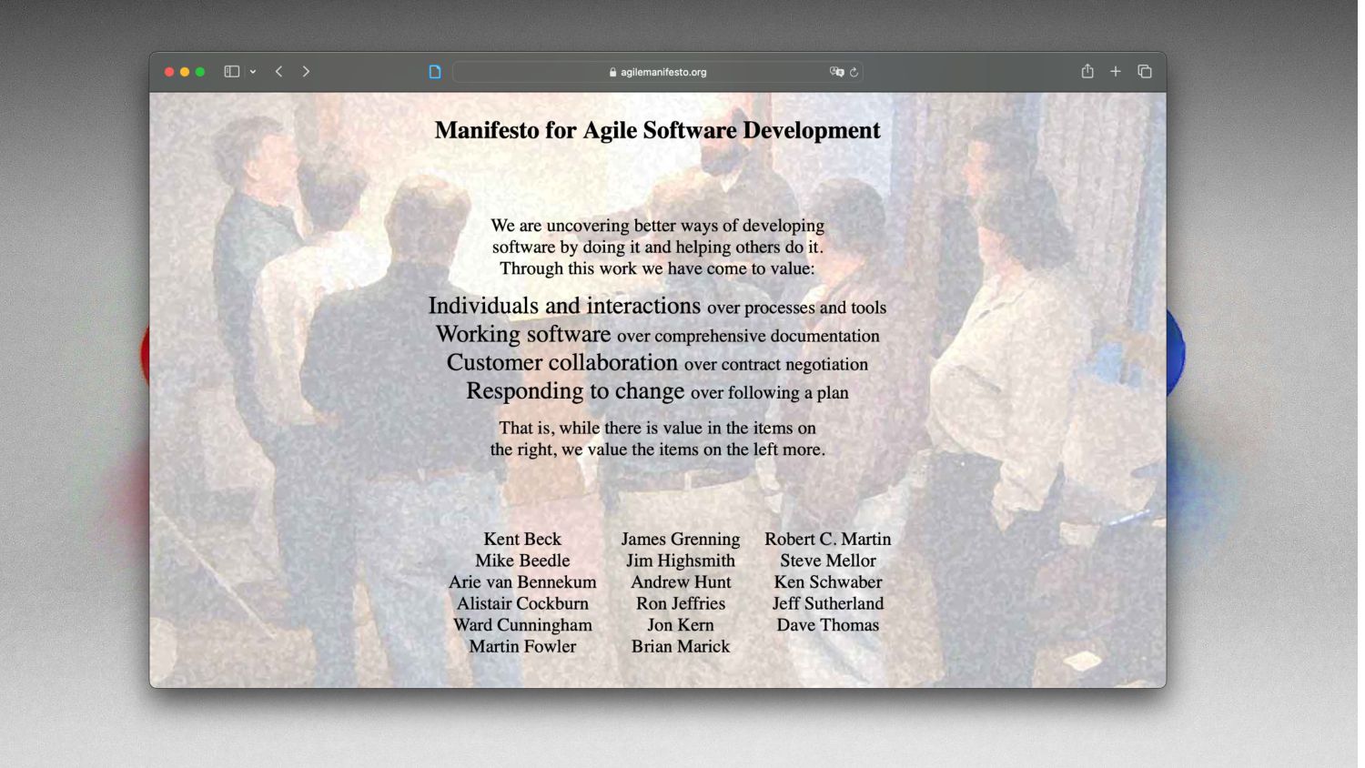Make the window full screen with green button
1365x768 pixels.
pyautogui.click(x=200, y=72)
